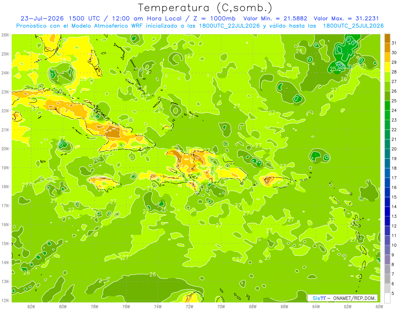Viewport: 403px width, 311px height.
Task: Click latitude axis label "13N"
Action: click(x=5, y=281)
